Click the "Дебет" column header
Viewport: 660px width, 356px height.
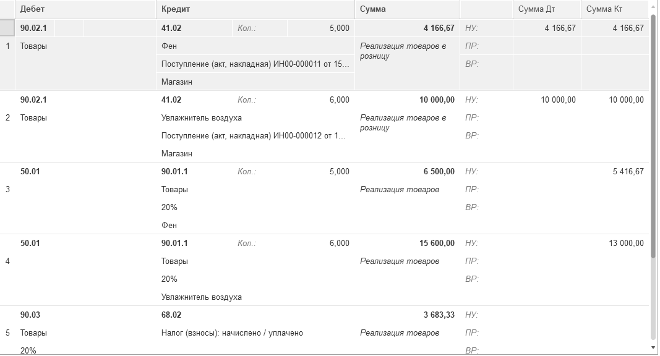tap(33, 9)
